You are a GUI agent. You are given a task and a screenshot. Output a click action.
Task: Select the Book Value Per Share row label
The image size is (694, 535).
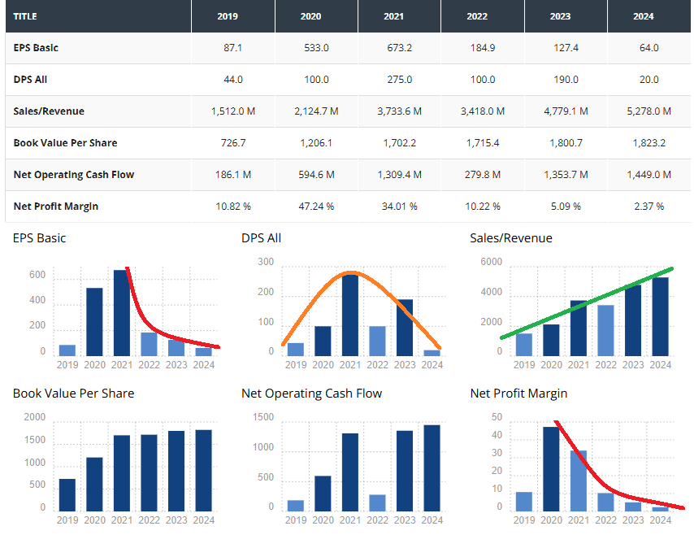(x=65, y=143)
